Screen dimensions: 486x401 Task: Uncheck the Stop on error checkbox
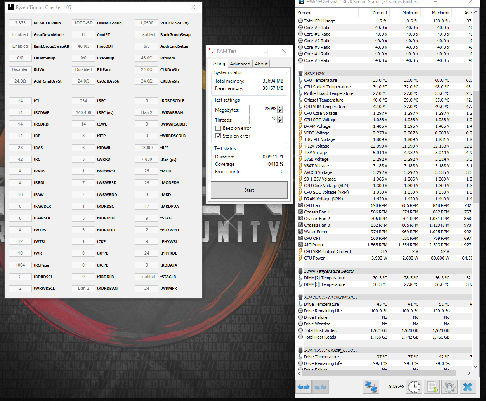[x=218, y=136]
